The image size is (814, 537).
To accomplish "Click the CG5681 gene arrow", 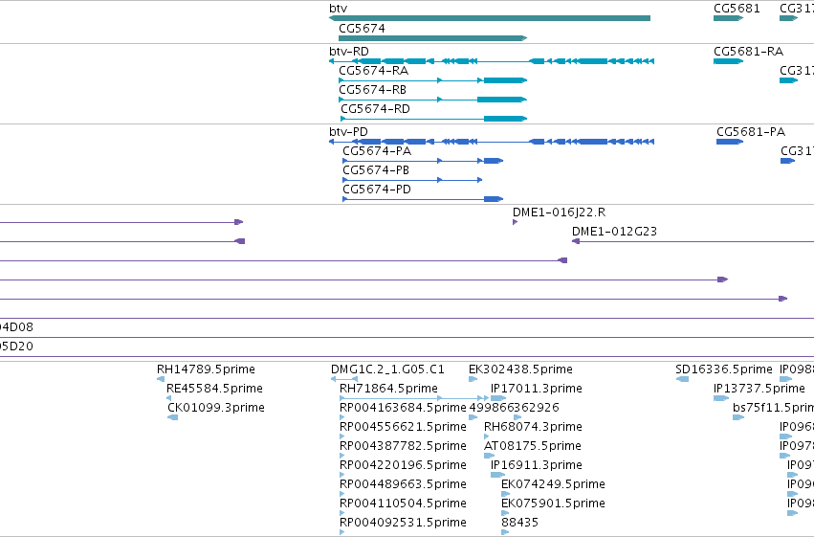I will (x=728, y=18).
